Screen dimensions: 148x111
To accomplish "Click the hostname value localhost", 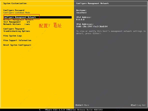I will pos(81,13).
